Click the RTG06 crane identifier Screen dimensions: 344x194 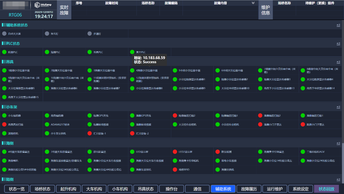(x=15, y=15)
